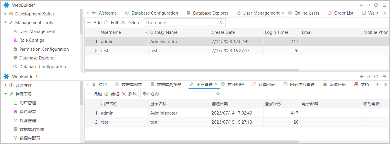The image size is (390, 144).
Task: Click the search magnifier in Username field
Action: [x=222, y=22]
